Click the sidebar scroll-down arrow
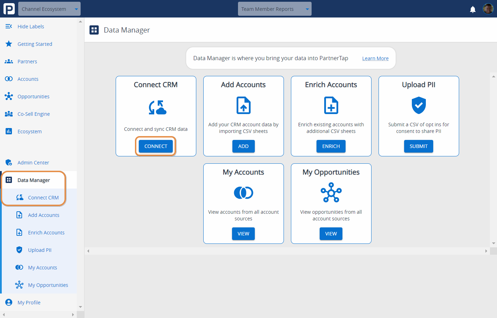The height and width of the screenshot is (318, 497). (80, 307)
